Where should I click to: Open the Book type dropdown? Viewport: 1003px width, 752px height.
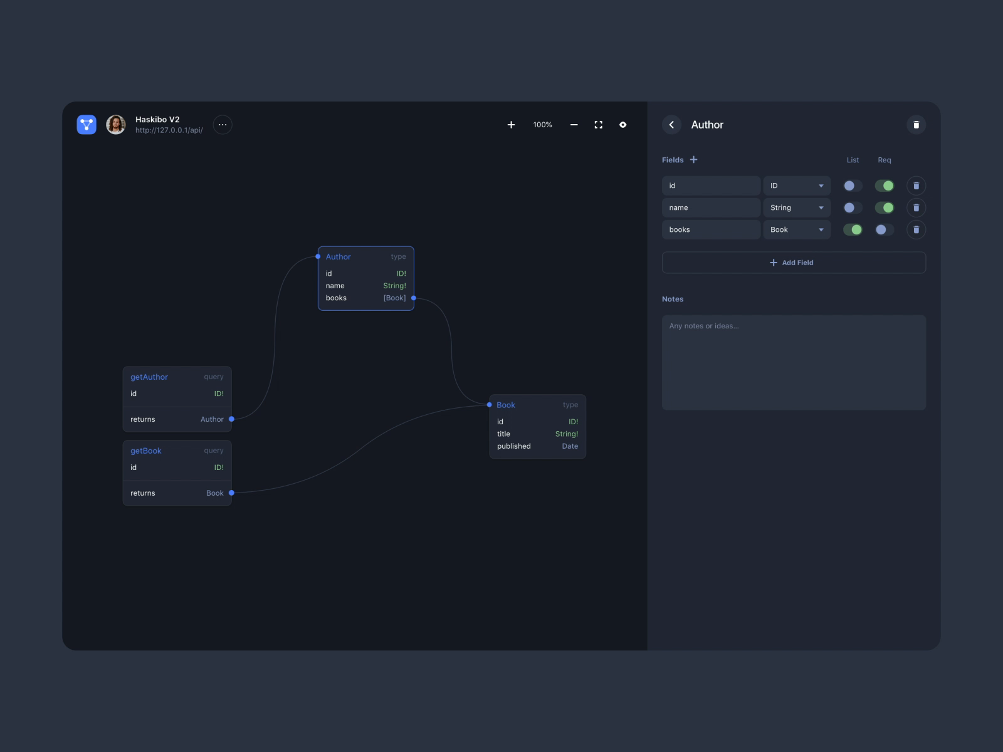pyautogui.click(x=796, y=230)
